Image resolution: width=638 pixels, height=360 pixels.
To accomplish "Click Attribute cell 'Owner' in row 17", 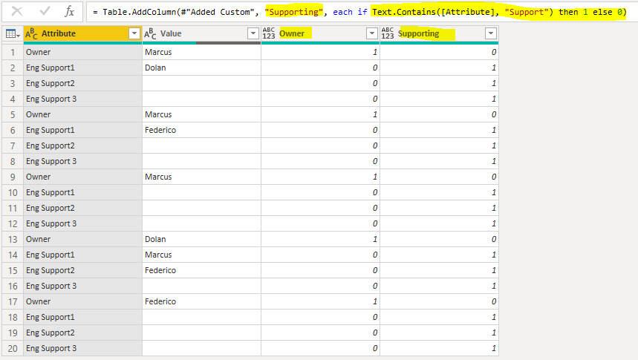I will click(82, 301).
